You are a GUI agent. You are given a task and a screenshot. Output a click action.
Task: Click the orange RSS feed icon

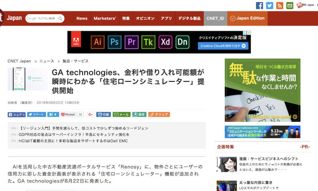tap(280, 5)
